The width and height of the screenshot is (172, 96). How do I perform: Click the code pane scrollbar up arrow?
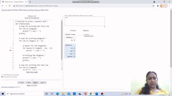click(x=62, y=20)
